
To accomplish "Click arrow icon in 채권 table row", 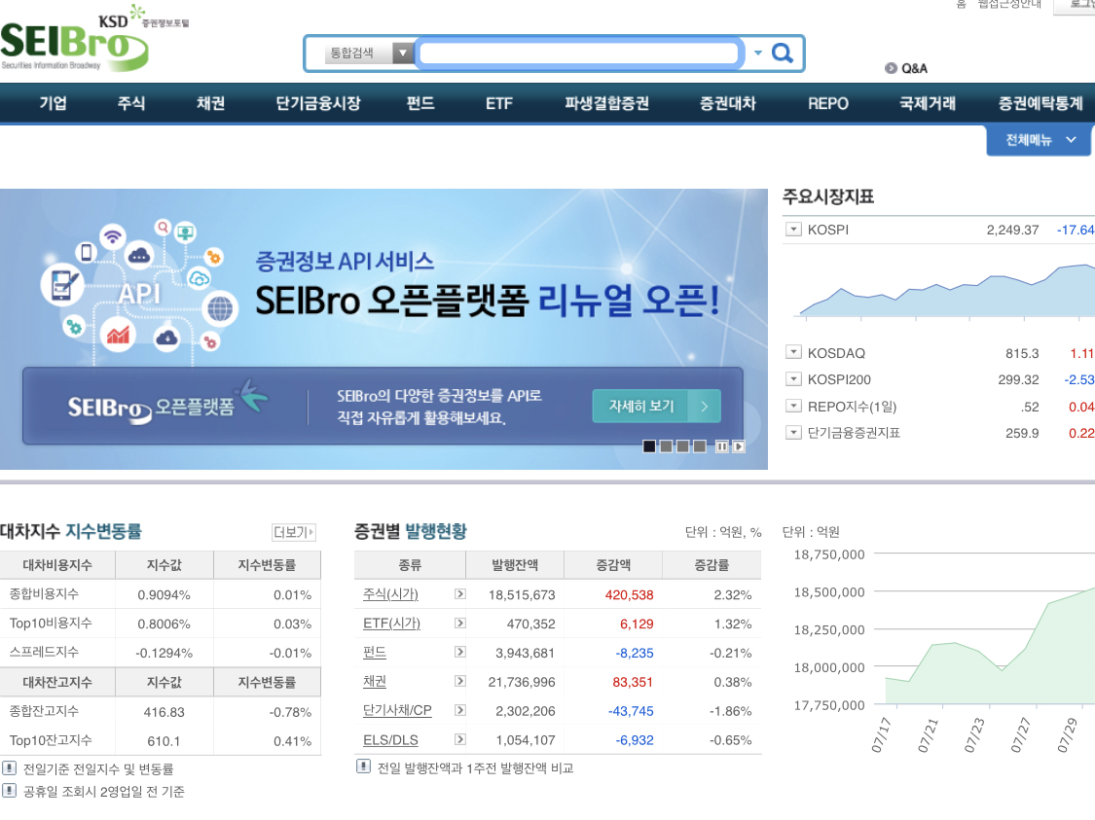I will point(459,681).
